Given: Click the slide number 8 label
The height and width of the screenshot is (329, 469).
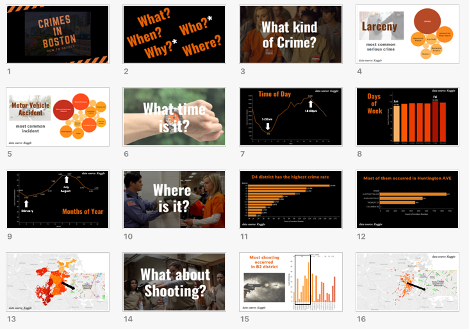Looking at the screenshot, I should click(359, 154).
